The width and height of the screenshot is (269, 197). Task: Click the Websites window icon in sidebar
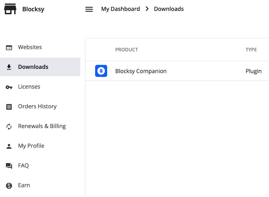(x=9, y=47)
